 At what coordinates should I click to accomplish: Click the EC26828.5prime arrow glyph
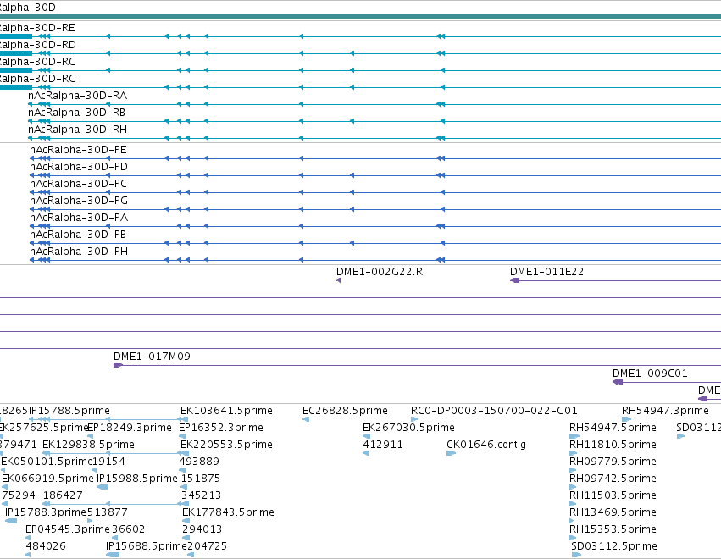(306, 419)
